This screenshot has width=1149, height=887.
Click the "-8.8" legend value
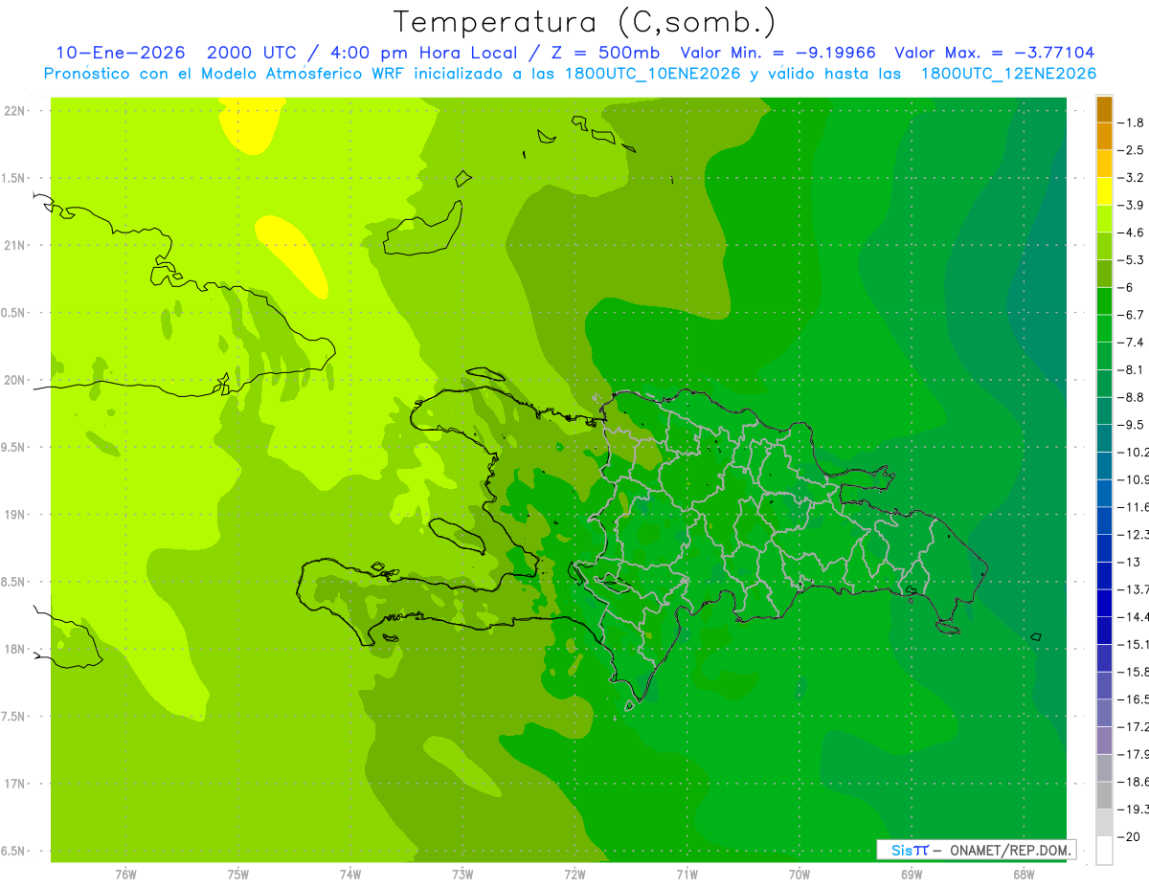[1132, 397]
